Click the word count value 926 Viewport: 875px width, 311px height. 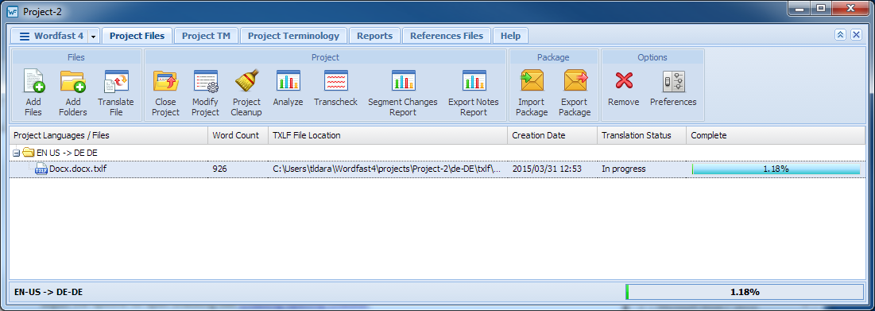220,169
